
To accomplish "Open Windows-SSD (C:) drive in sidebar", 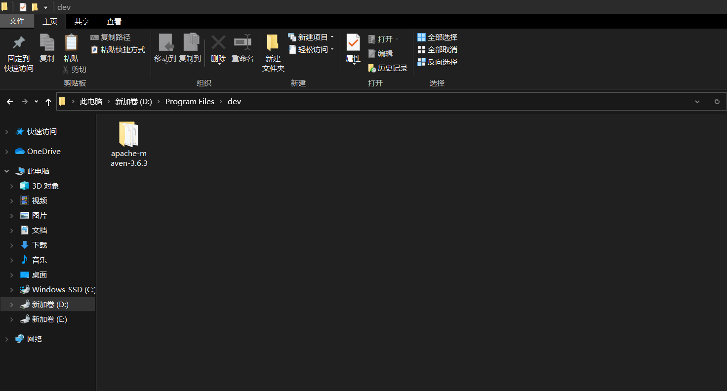I will [x=63, y=290].
